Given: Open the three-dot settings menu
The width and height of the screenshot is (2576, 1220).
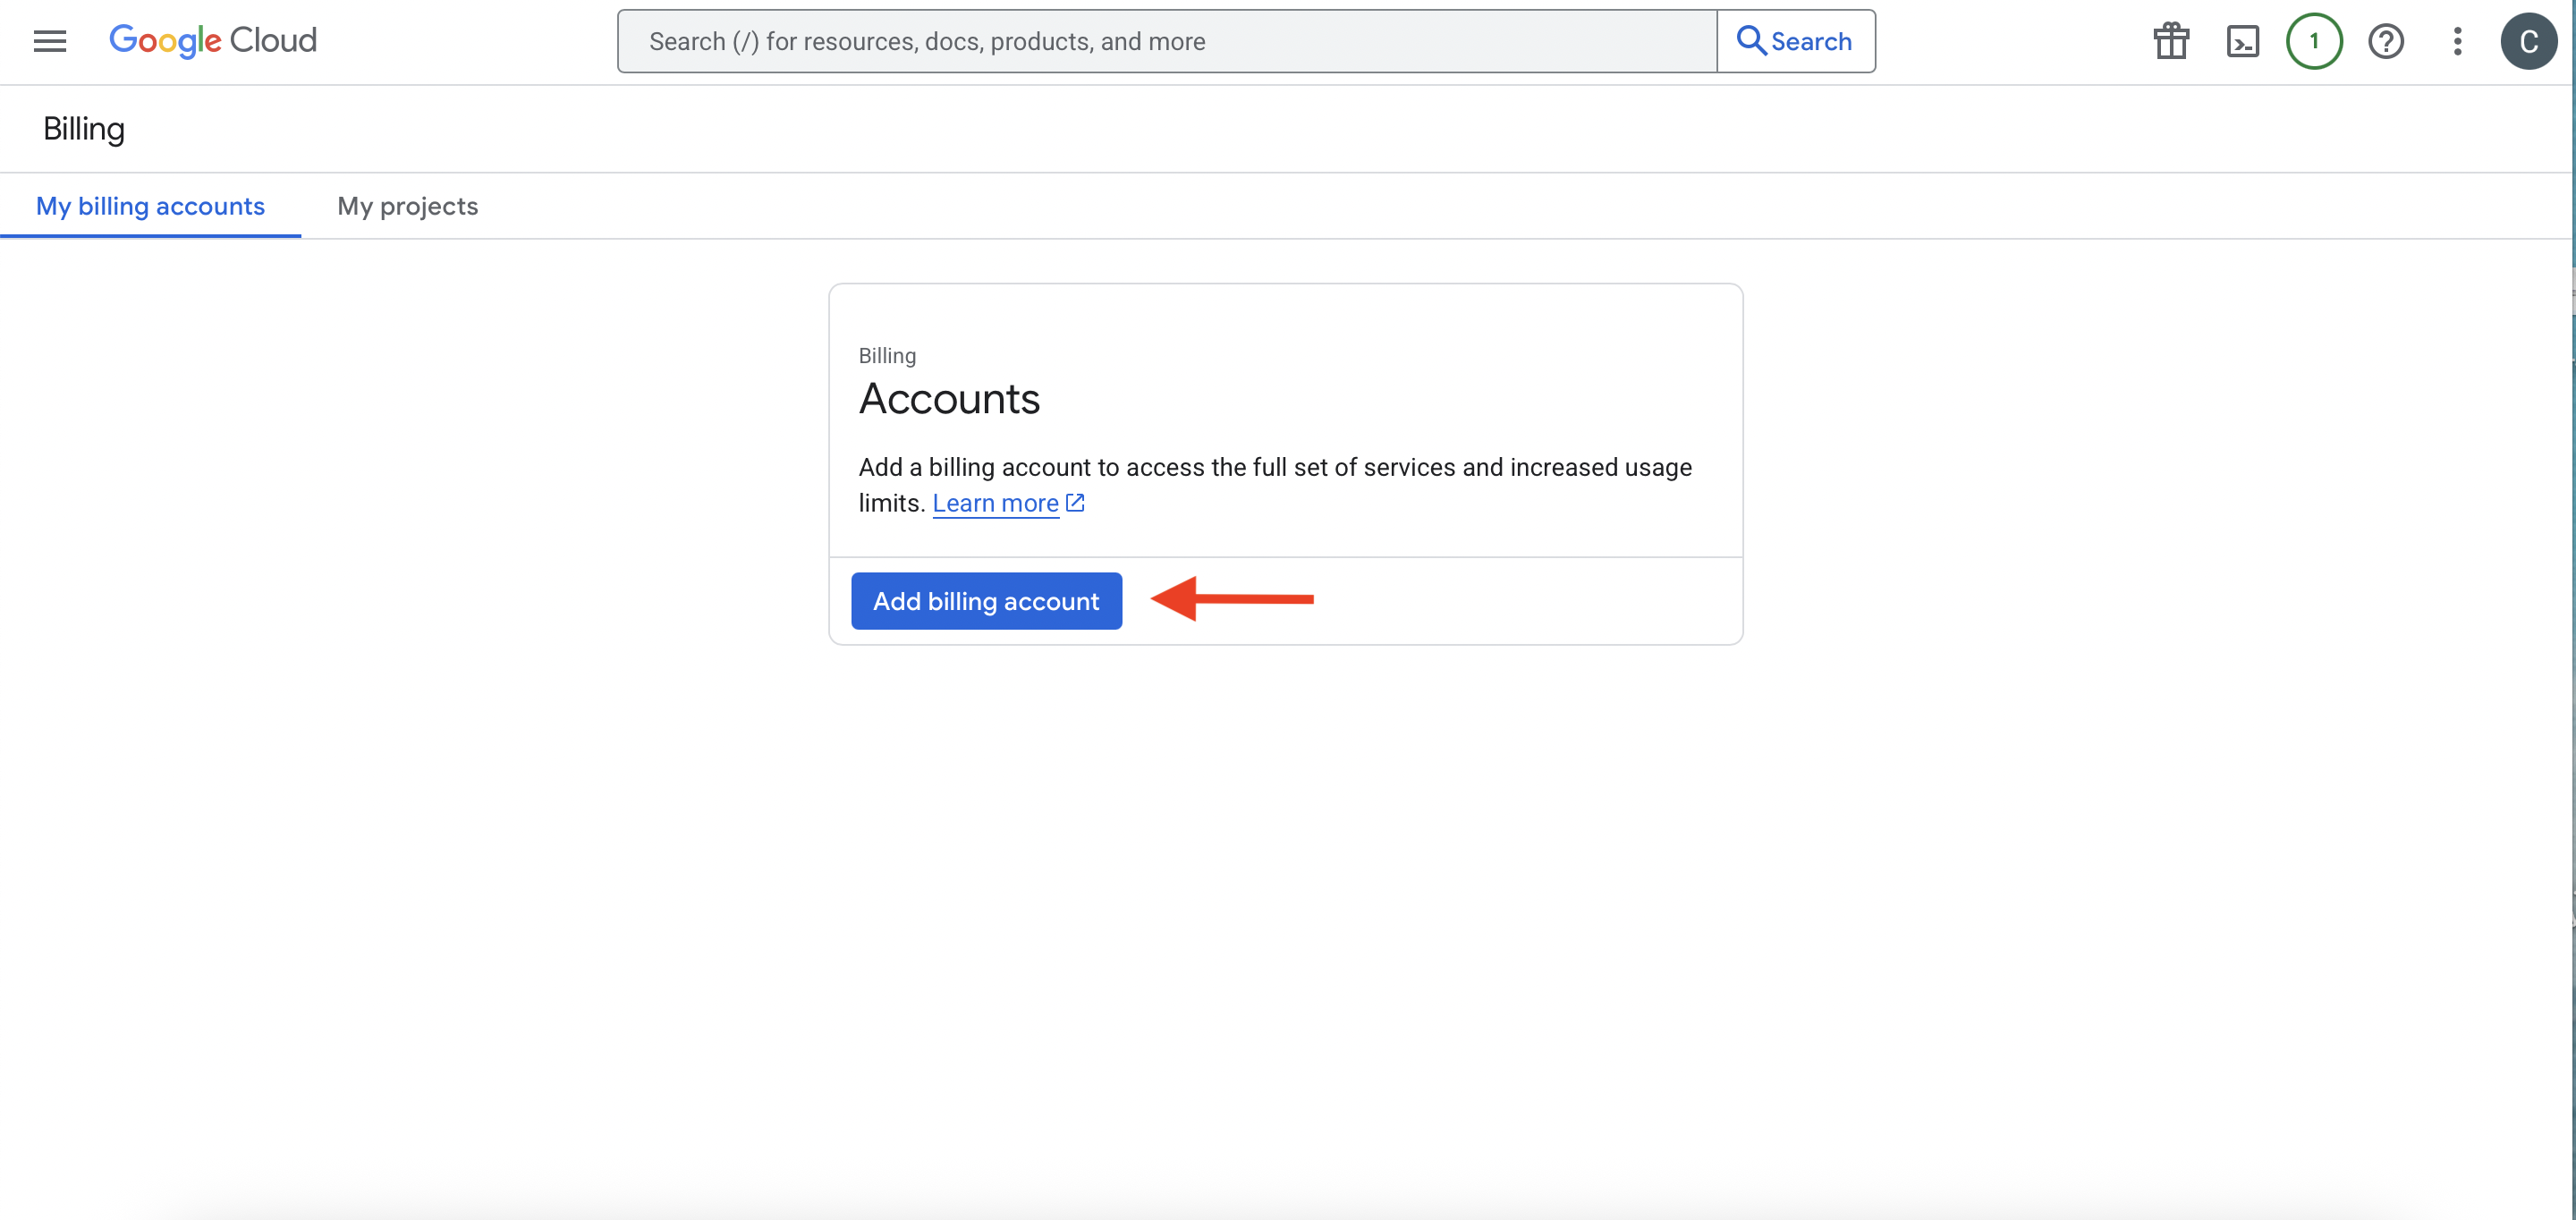Looking at the screenshot, I should [2457, 41].
